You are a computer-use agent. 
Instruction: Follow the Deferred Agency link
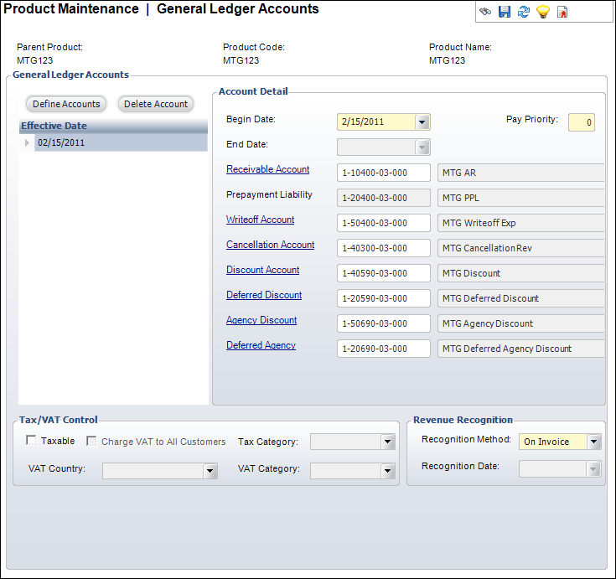(261, 345)
